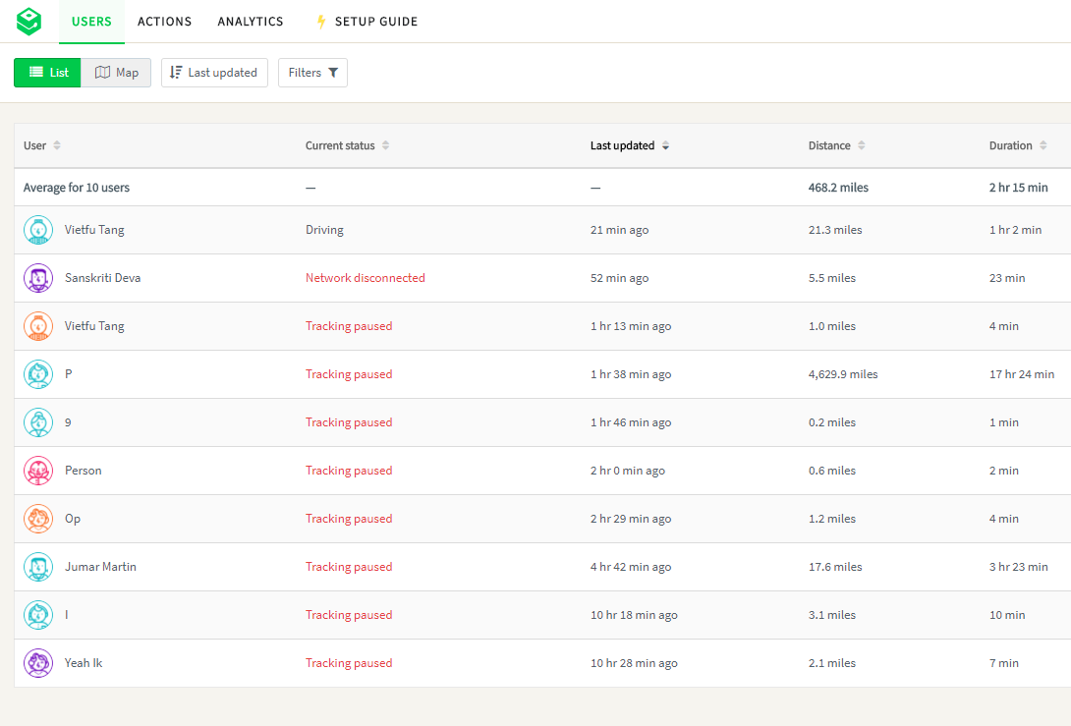Image resolution: width=1071 pixels, height=726 pixels.
Task: Open the Analytics tab
Action: pyautogui.click(x=250, y=22)
